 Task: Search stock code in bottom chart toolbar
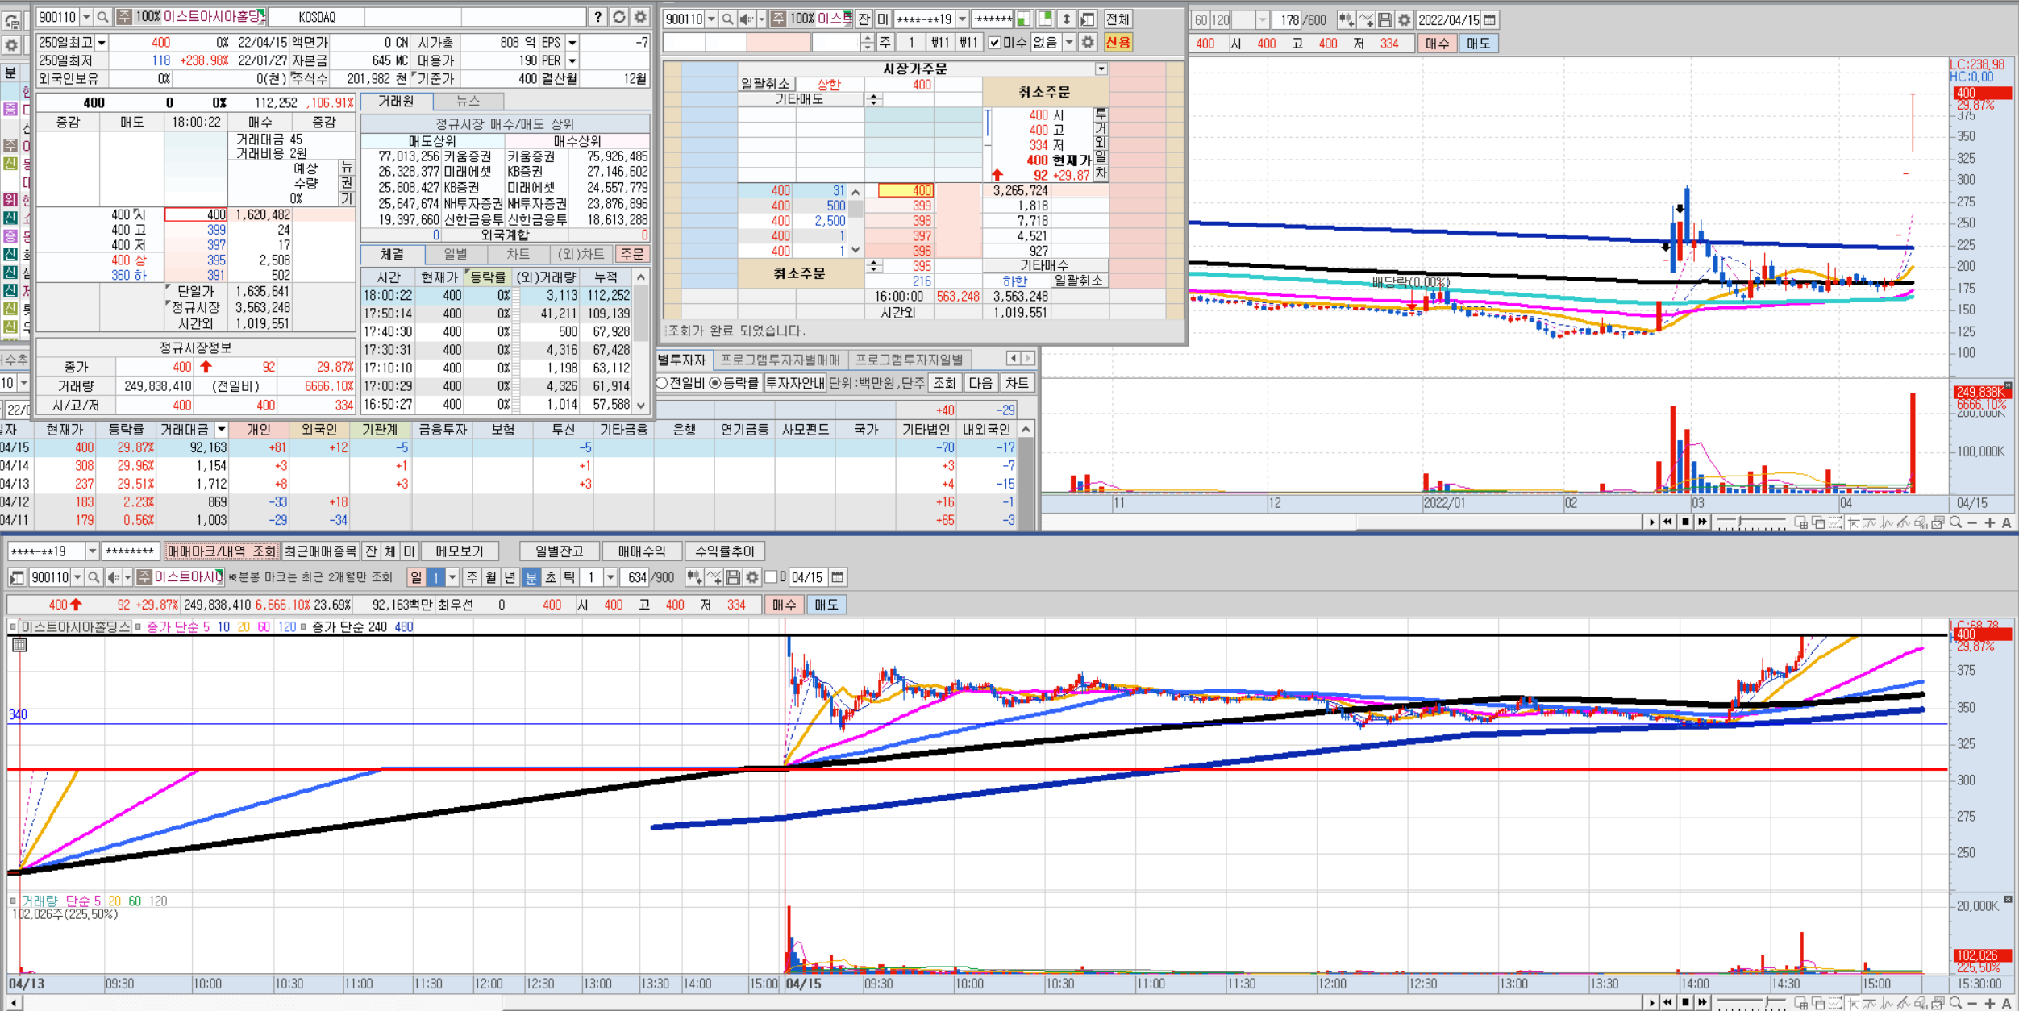click(94, 577)
